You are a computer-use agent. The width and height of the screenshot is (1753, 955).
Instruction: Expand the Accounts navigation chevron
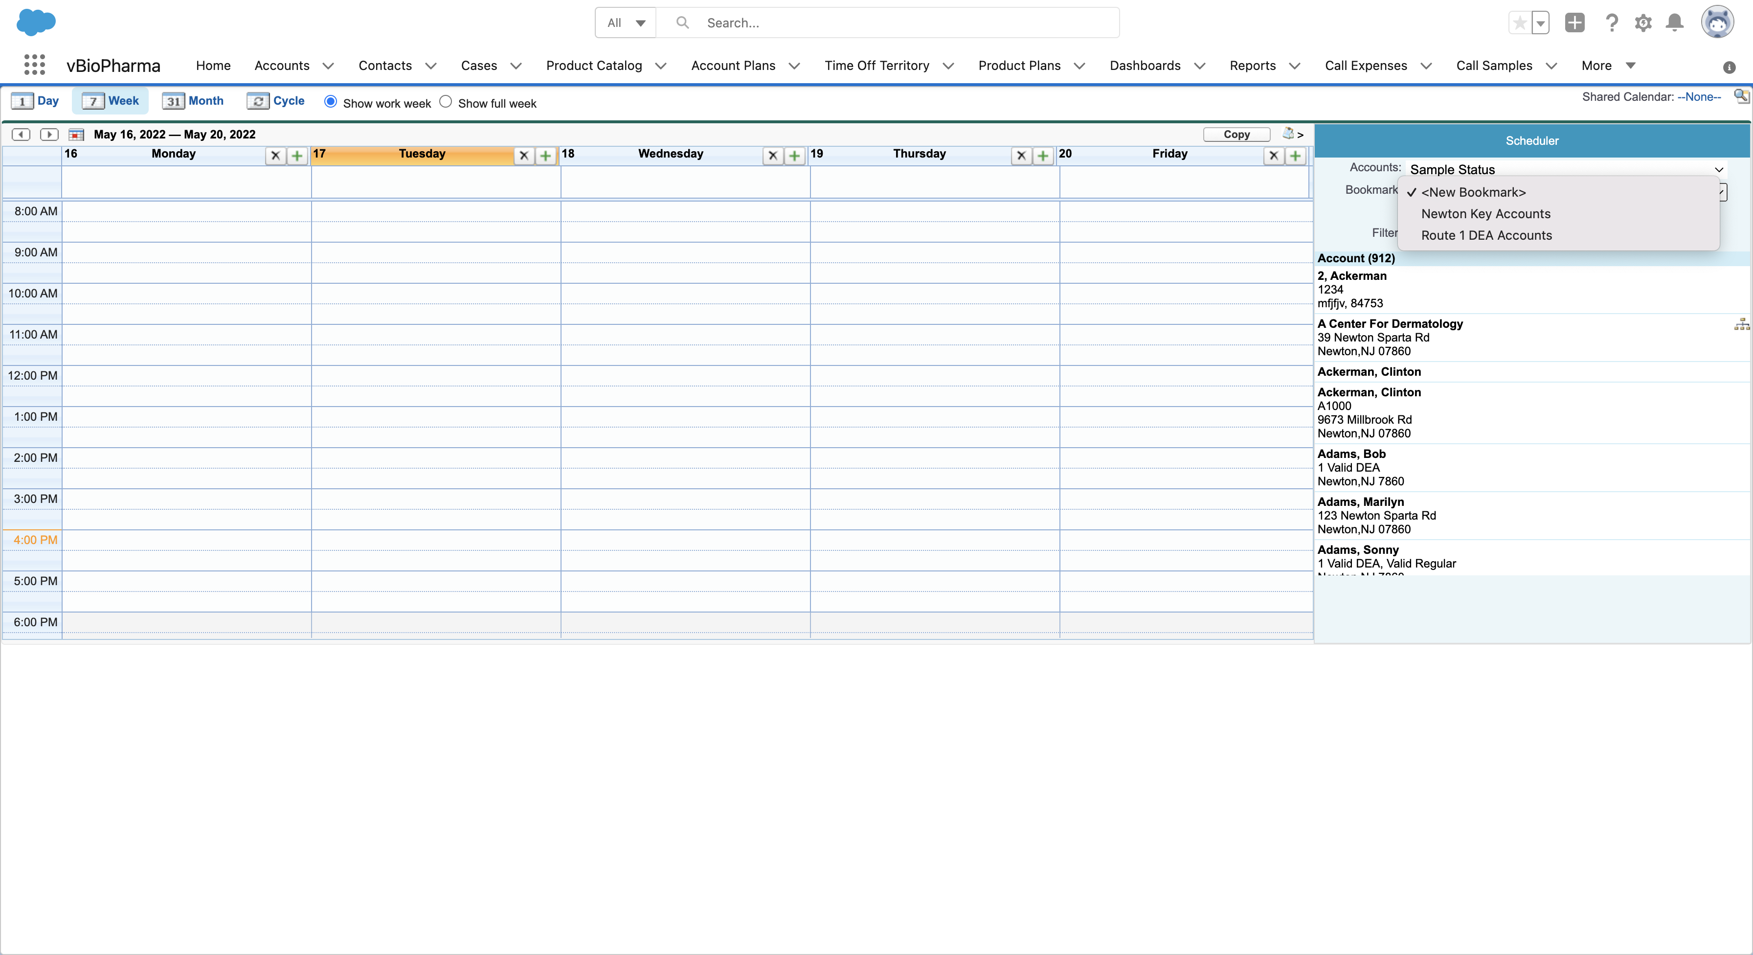pyautogui.click(x=328, y=66)
